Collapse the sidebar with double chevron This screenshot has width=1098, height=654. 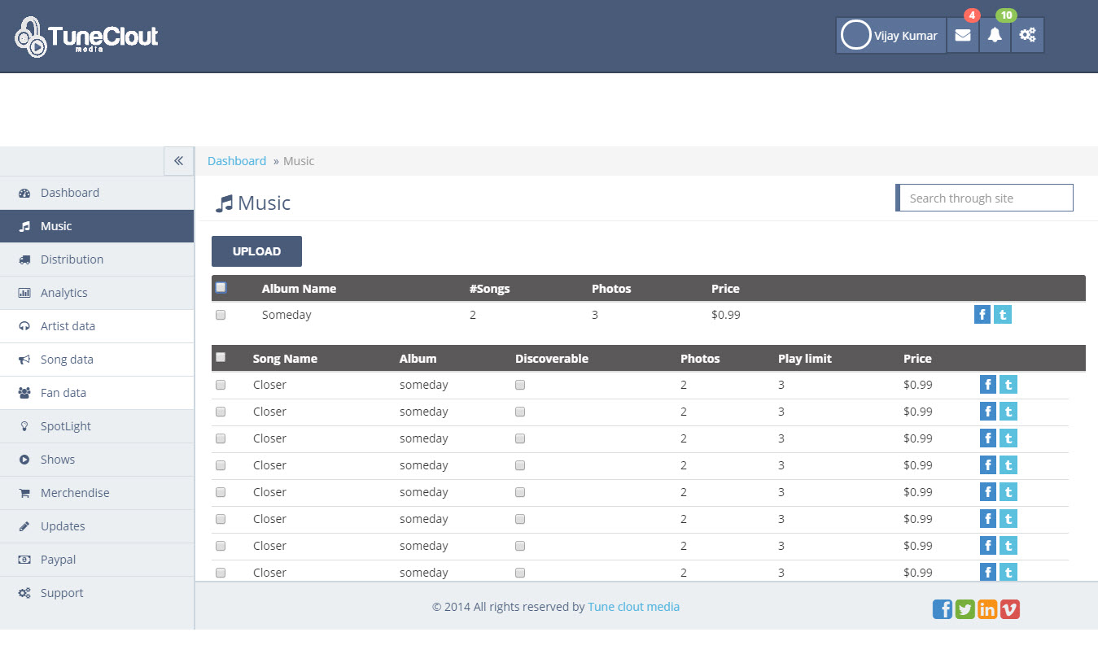pos(178,161)
